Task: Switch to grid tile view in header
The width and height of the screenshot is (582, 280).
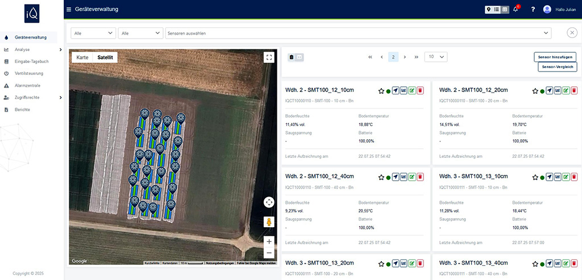Action: (x=505, y=10)
